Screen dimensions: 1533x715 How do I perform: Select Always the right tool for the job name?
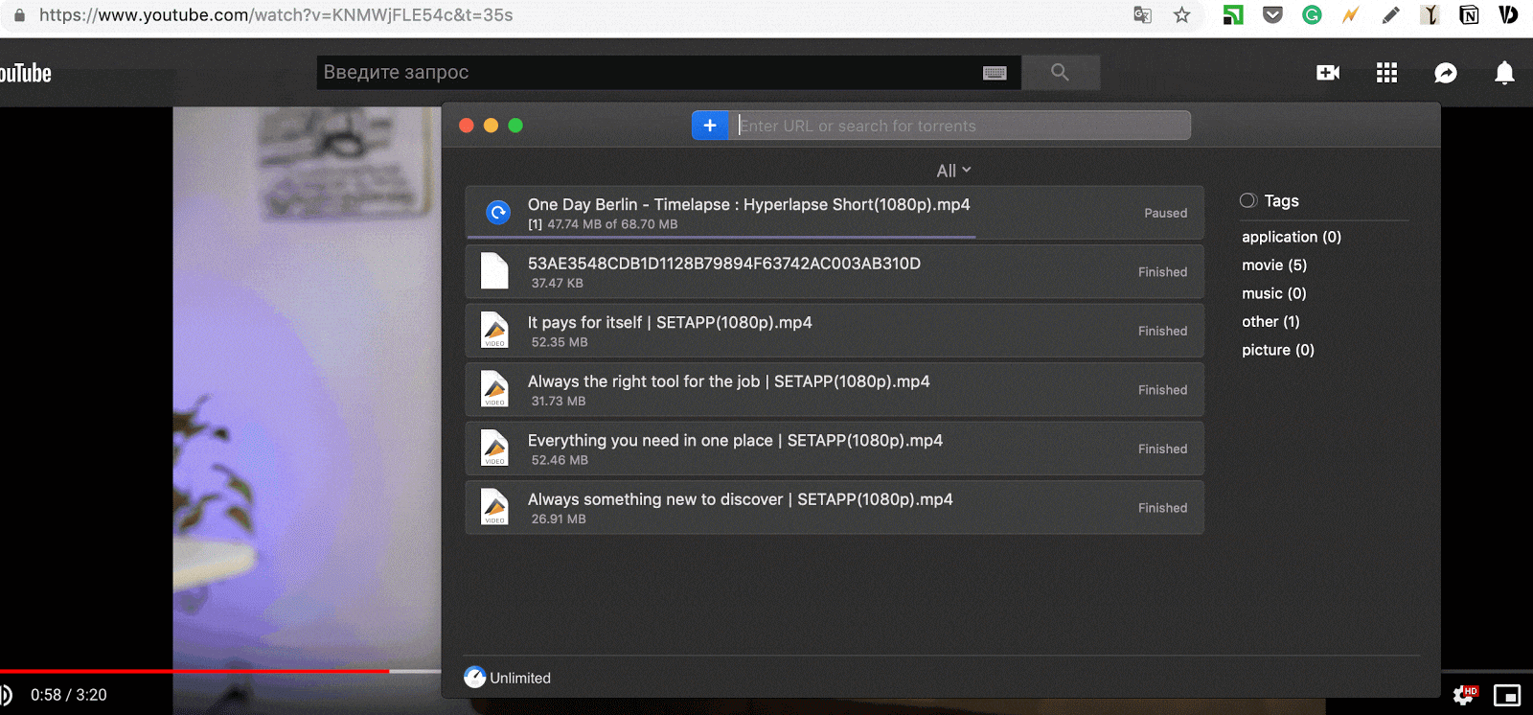click(728, 381)
